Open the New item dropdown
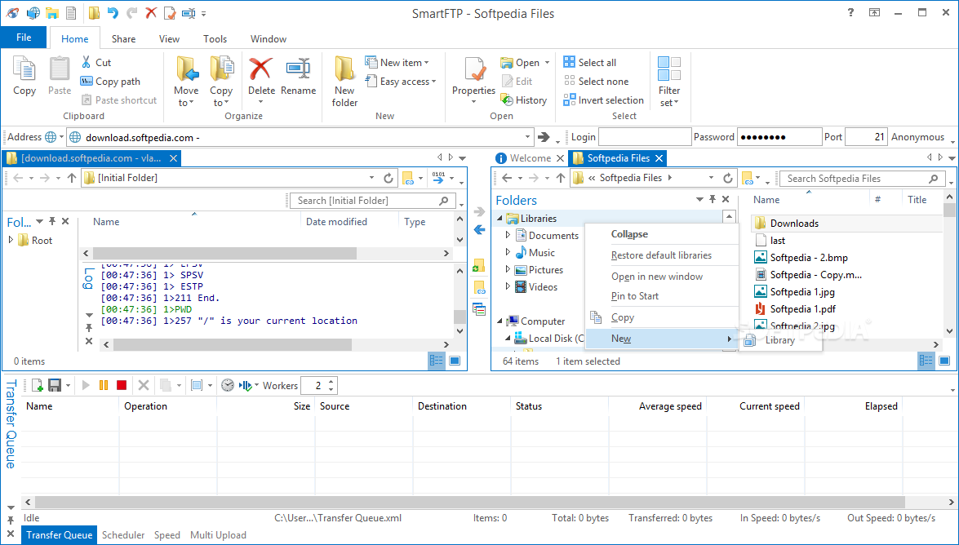 [426, 62]
